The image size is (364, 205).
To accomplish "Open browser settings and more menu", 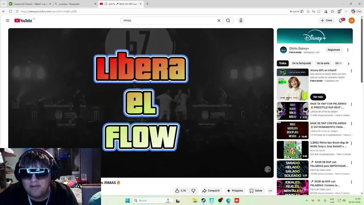I will (x=346, y=11).
